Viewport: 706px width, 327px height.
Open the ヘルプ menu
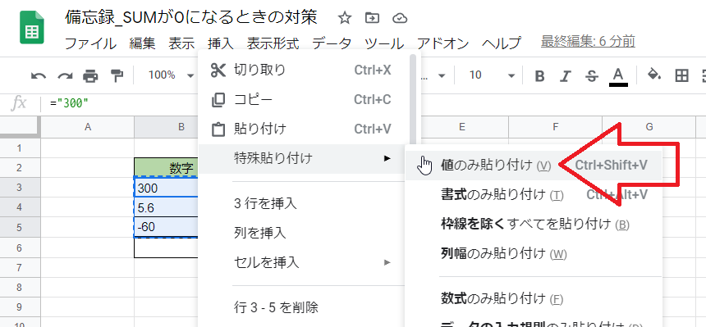coord(501,43)
